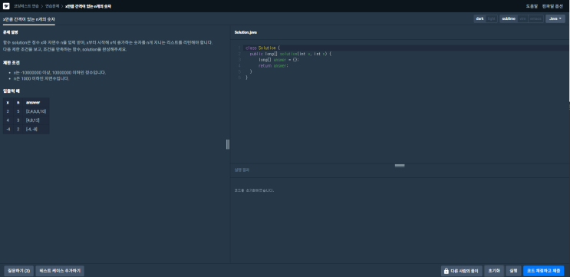Click the x는 -10000000 이상 constraint line
Screen dimensions: 570x277
pyautogui.click(x=60, y=73)
